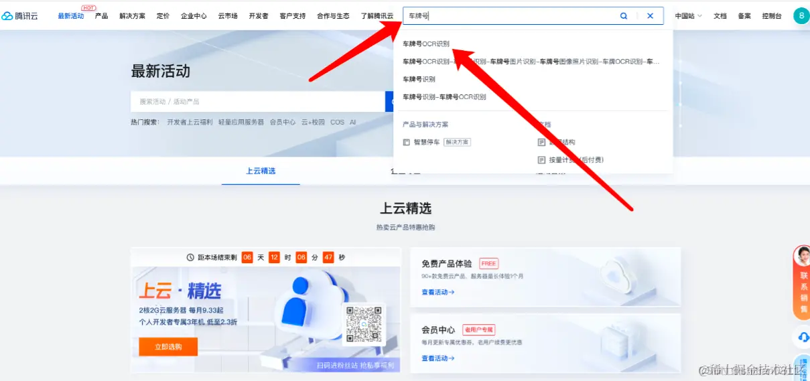The height and width of the screenshot is (381, 810).
Task: Open the 开发者 menu
Action: click(x=259, y=15)
